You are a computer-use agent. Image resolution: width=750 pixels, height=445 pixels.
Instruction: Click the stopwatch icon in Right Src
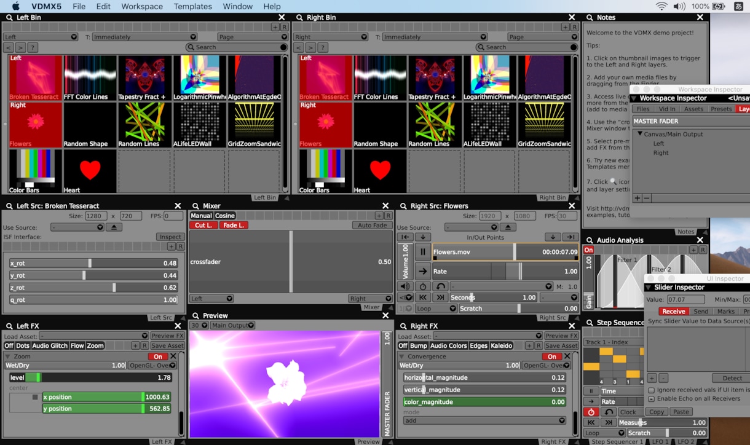[x=422, y=286]
